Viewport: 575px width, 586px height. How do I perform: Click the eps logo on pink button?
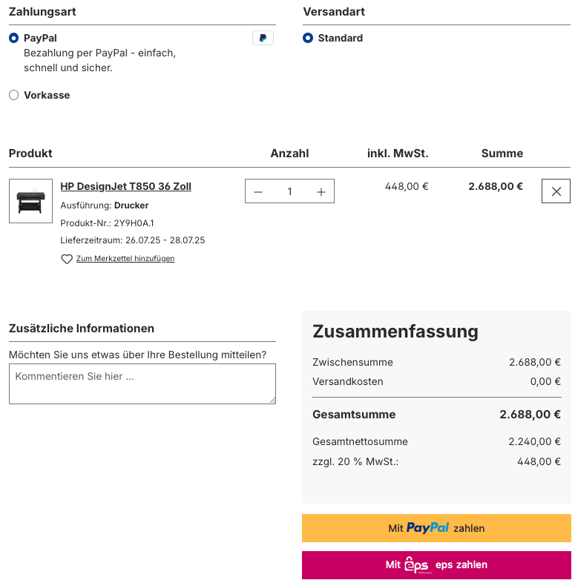[x=417, y=565]
